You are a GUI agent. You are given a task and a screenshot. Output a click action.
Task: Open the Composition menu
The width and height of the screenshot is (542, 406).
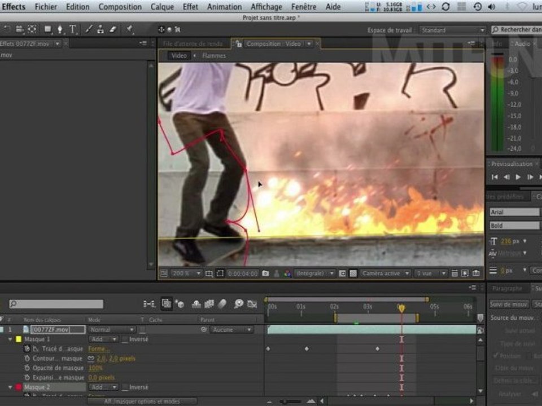[120, 7]
